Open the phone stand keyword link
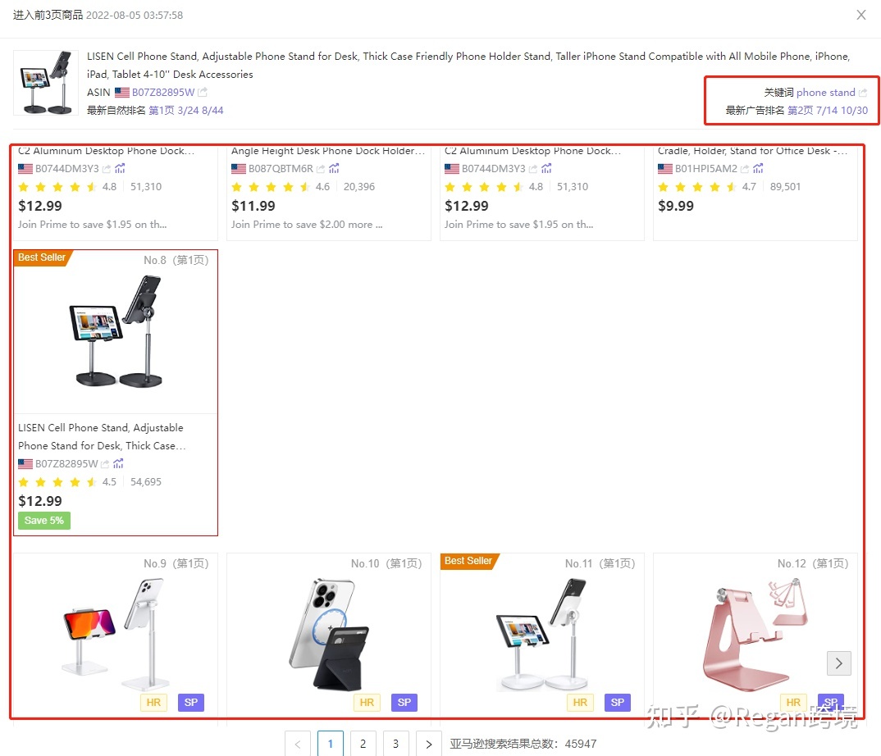The height and width of the screenshot is (756, 881). point(825,92)
